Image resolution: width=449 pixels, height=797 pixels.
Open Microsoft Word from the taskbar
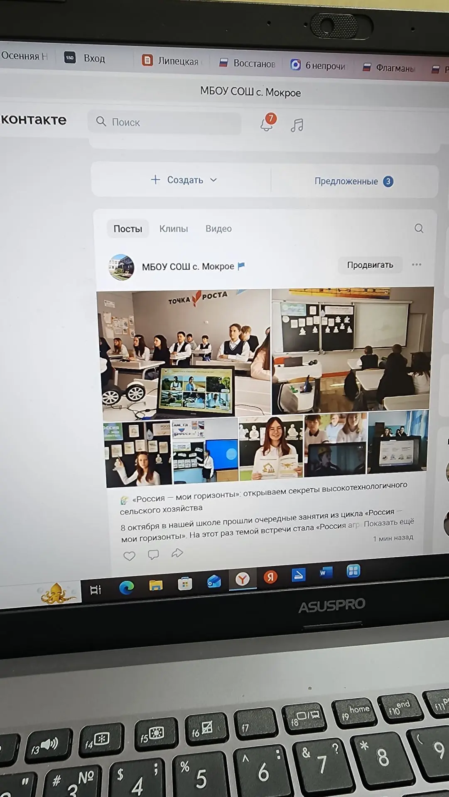pos(326,573)
